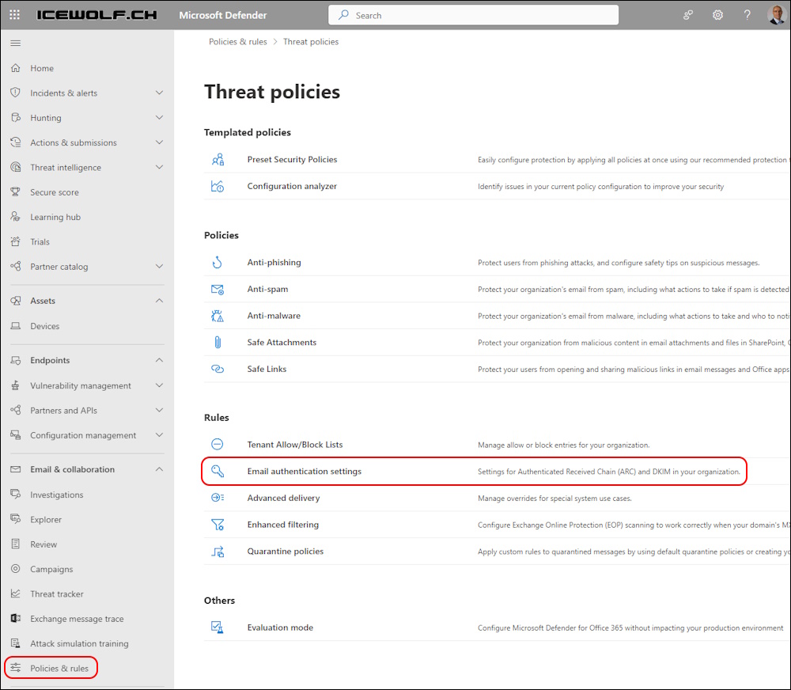This screenshot has height=690, width=791.
Task: Click the ICEWOLF.CH logo
Action: pyautogui.click(x=97, y=15)
